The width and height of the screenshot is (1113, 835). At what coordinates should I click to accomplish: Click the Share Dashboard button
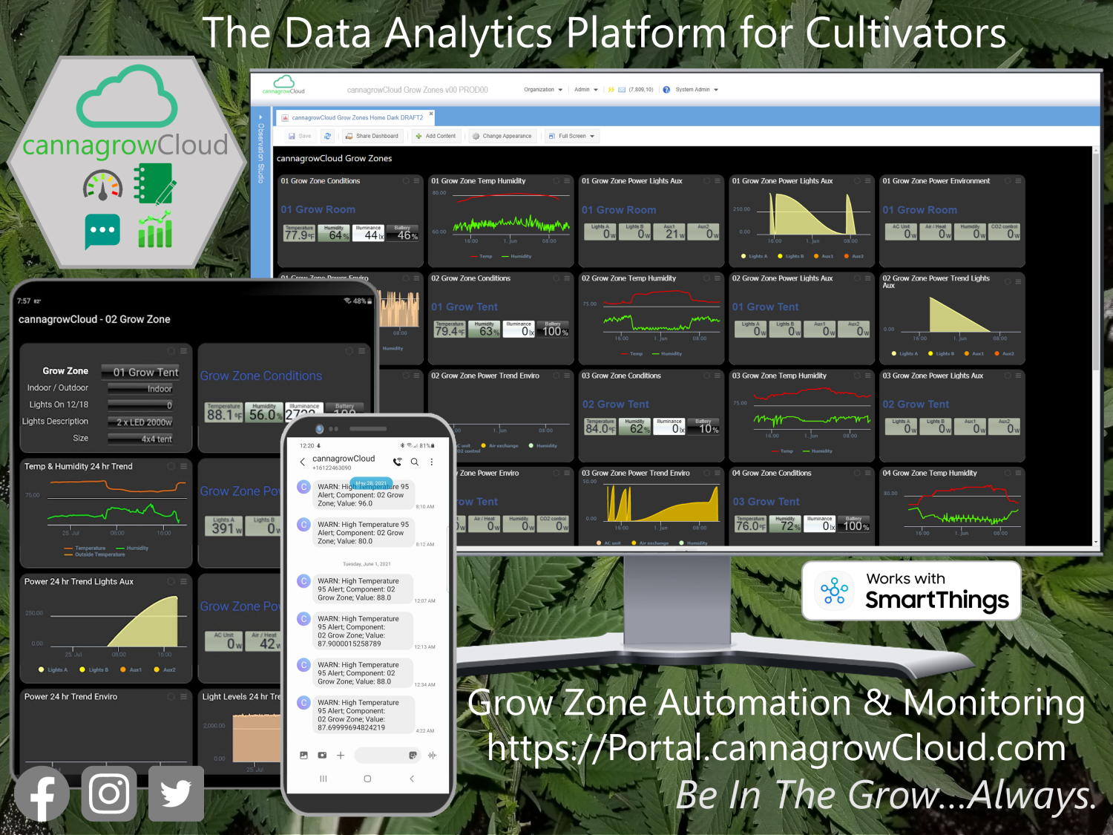372,136
